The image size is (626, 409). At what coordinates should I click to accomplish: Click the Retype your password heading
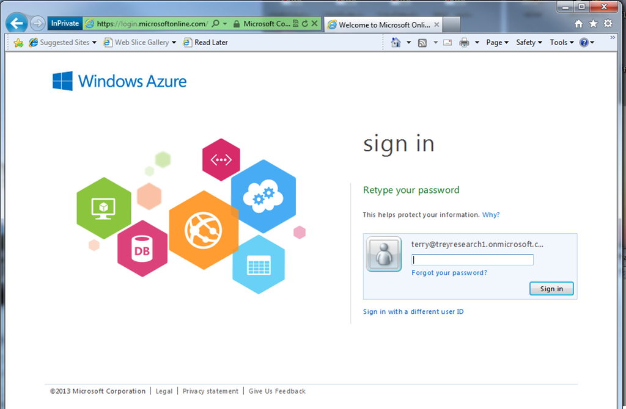coord(411,190)
